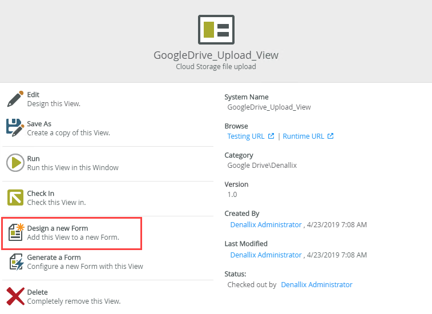Screen dimensions: 432x314
Task: Open the Runtime URL link
Action: point(304,136)
